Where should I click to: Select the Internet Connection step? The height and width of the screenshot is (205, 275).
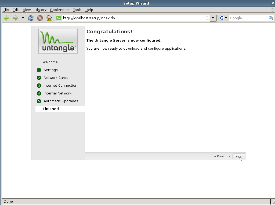[x=60, y=86]
